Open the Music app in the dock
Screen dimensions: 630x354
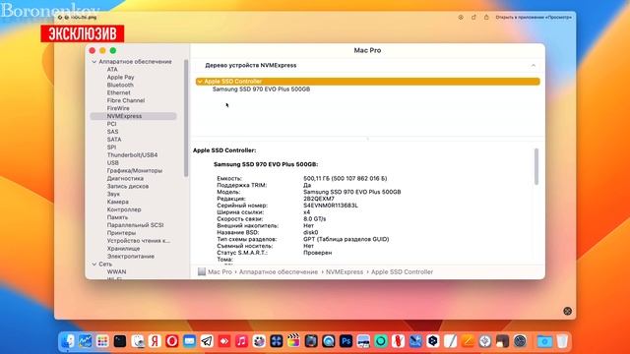click(241, 341)
